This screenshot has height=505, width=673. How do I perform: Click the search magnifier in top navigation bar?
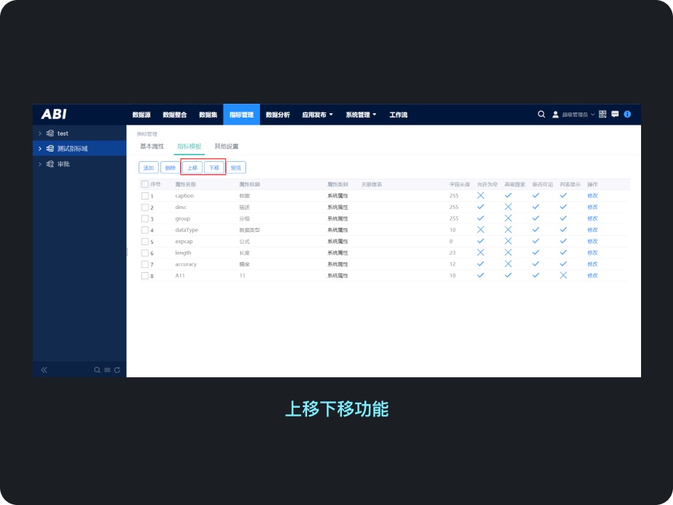tap(541, 115)
